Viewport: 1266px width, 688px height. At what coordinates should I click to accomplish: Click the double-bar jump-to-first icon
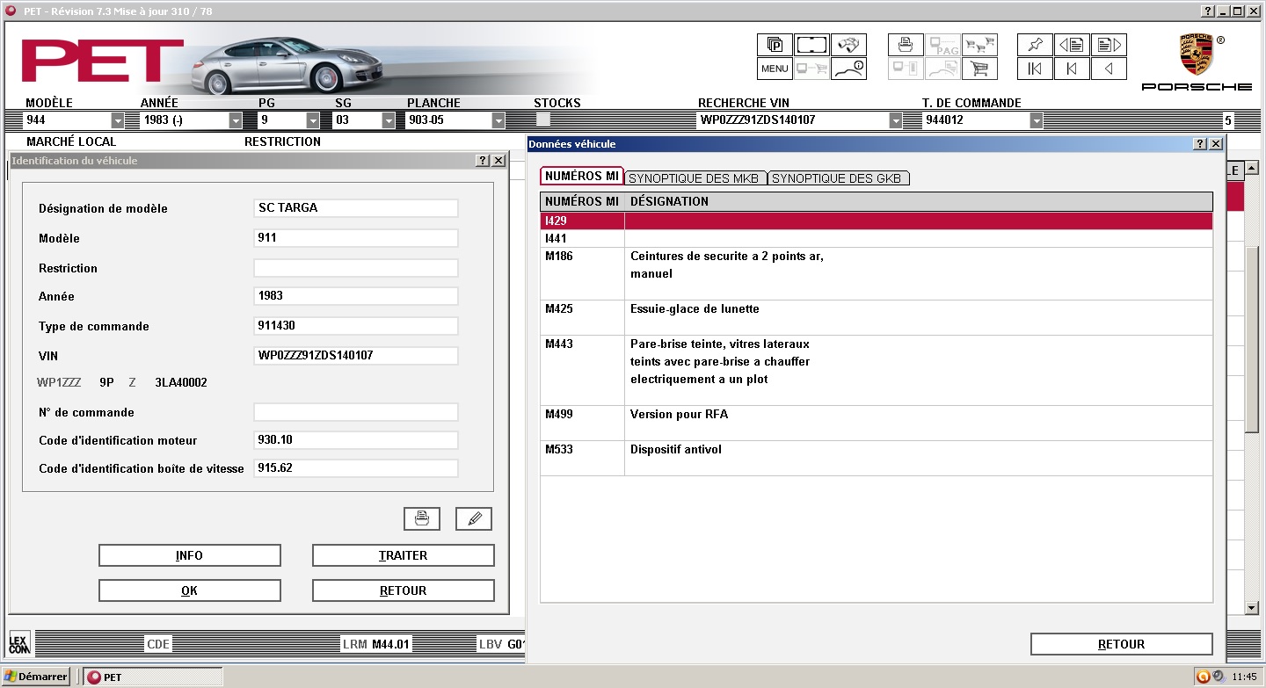[x=1035, y=69]
